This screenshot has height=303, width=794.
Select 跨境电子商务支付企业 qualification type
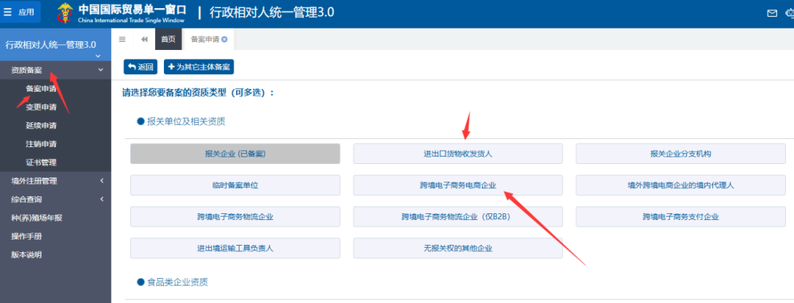tap(681, 217)
